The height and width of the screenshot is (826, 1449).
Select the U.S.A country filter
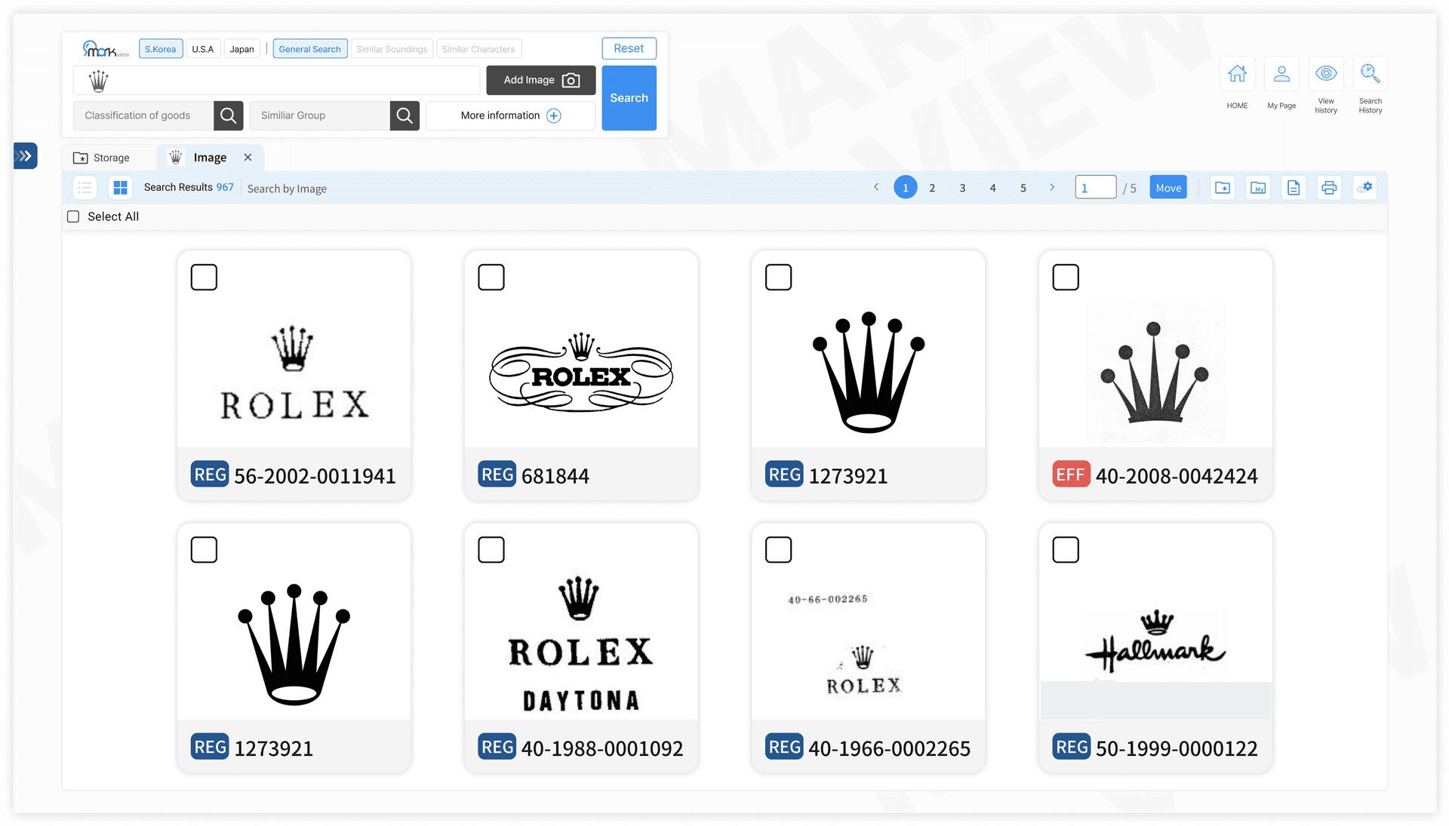coord(203,49)
